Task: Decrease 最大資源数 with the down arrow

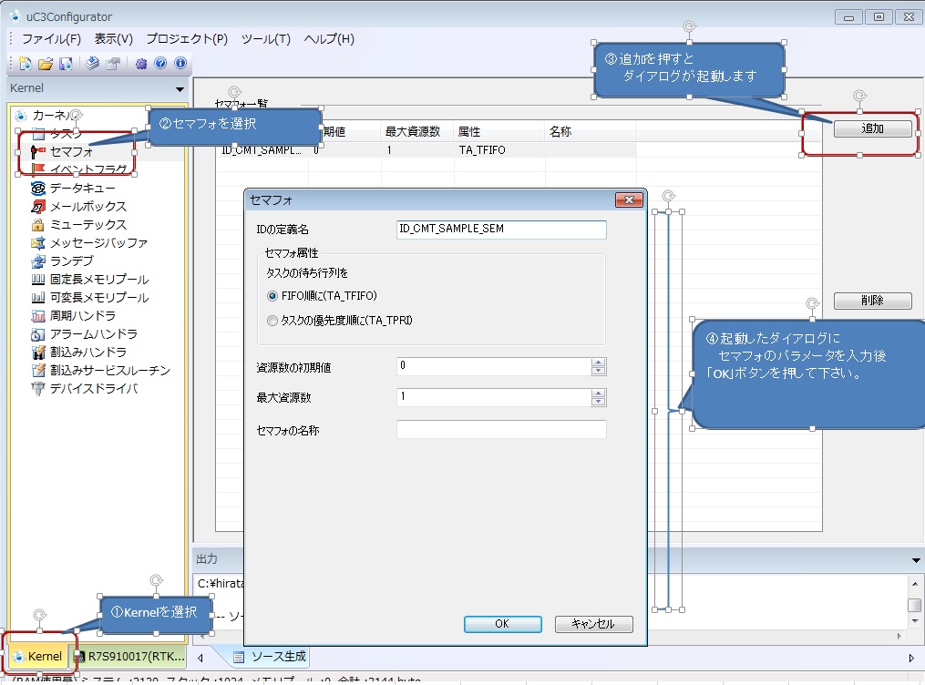Action: pos(598,402)
